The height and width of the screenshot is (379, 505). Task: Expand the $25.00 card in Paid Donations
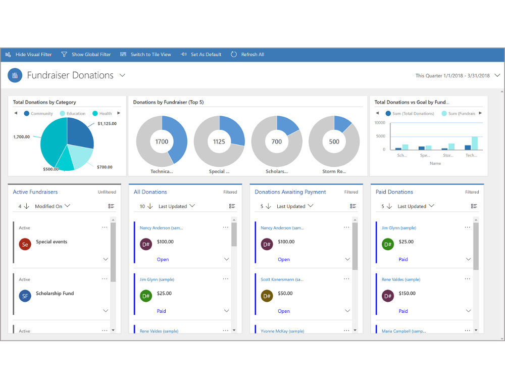tap(468, 259)
